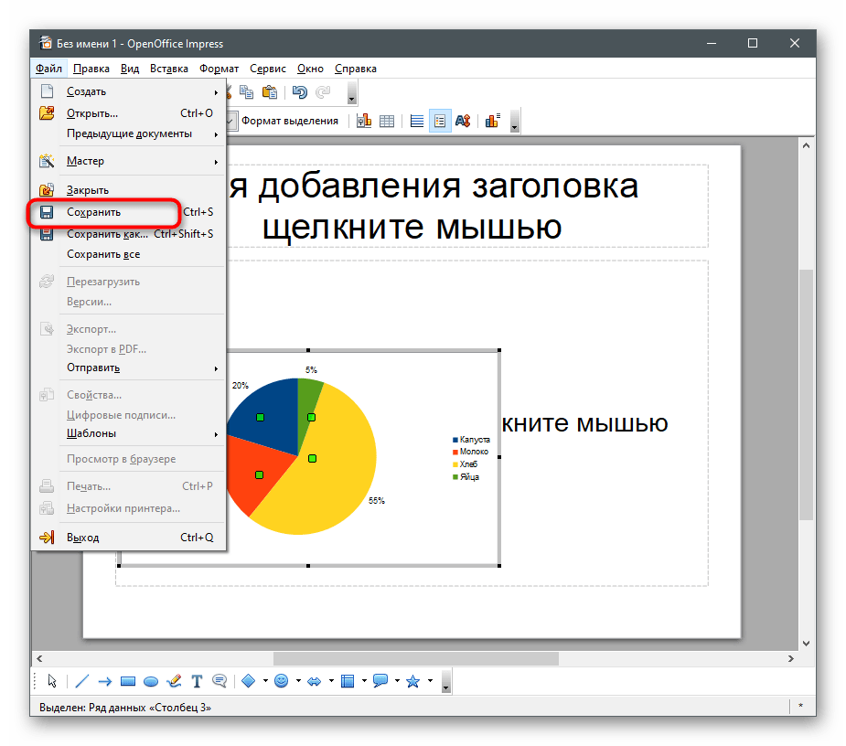The image size is (846, 746).
Task: Toggle the scale text button
Action: pyautogui.click(x=463, y=121)
